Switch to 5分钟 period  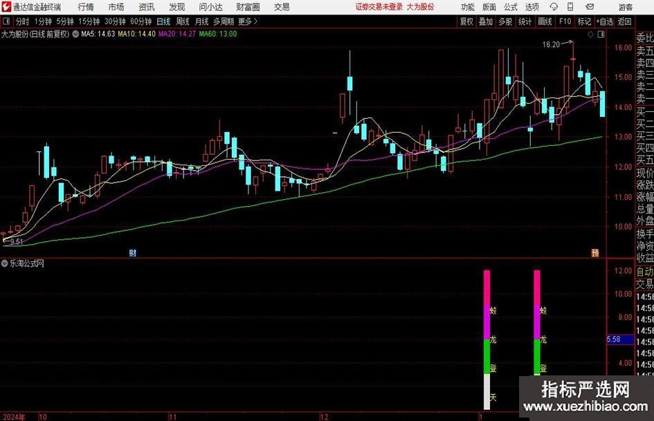point(65,21)
